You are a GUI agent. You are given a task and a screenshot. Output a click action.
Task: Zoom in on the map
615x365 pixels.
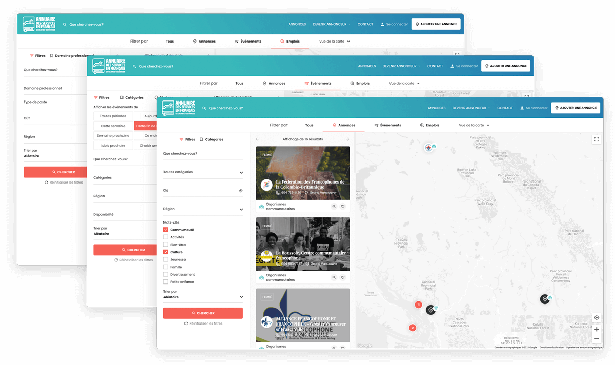[x=597, y=329]
